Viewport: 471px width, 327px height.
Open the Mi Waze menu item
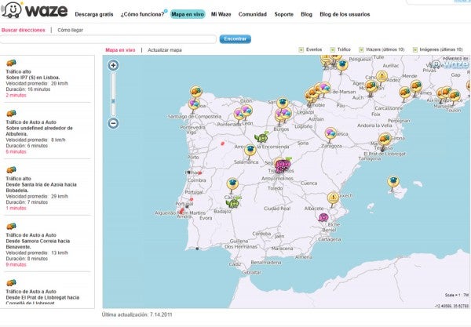[x=221, y=14]
